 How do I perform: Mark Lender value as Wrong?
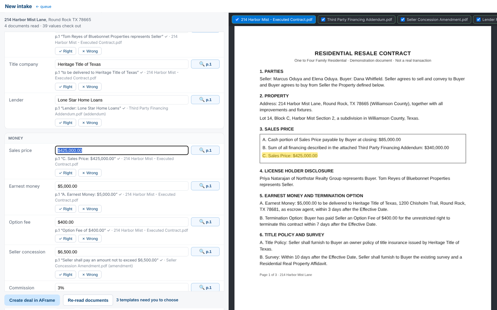point(90,123)
